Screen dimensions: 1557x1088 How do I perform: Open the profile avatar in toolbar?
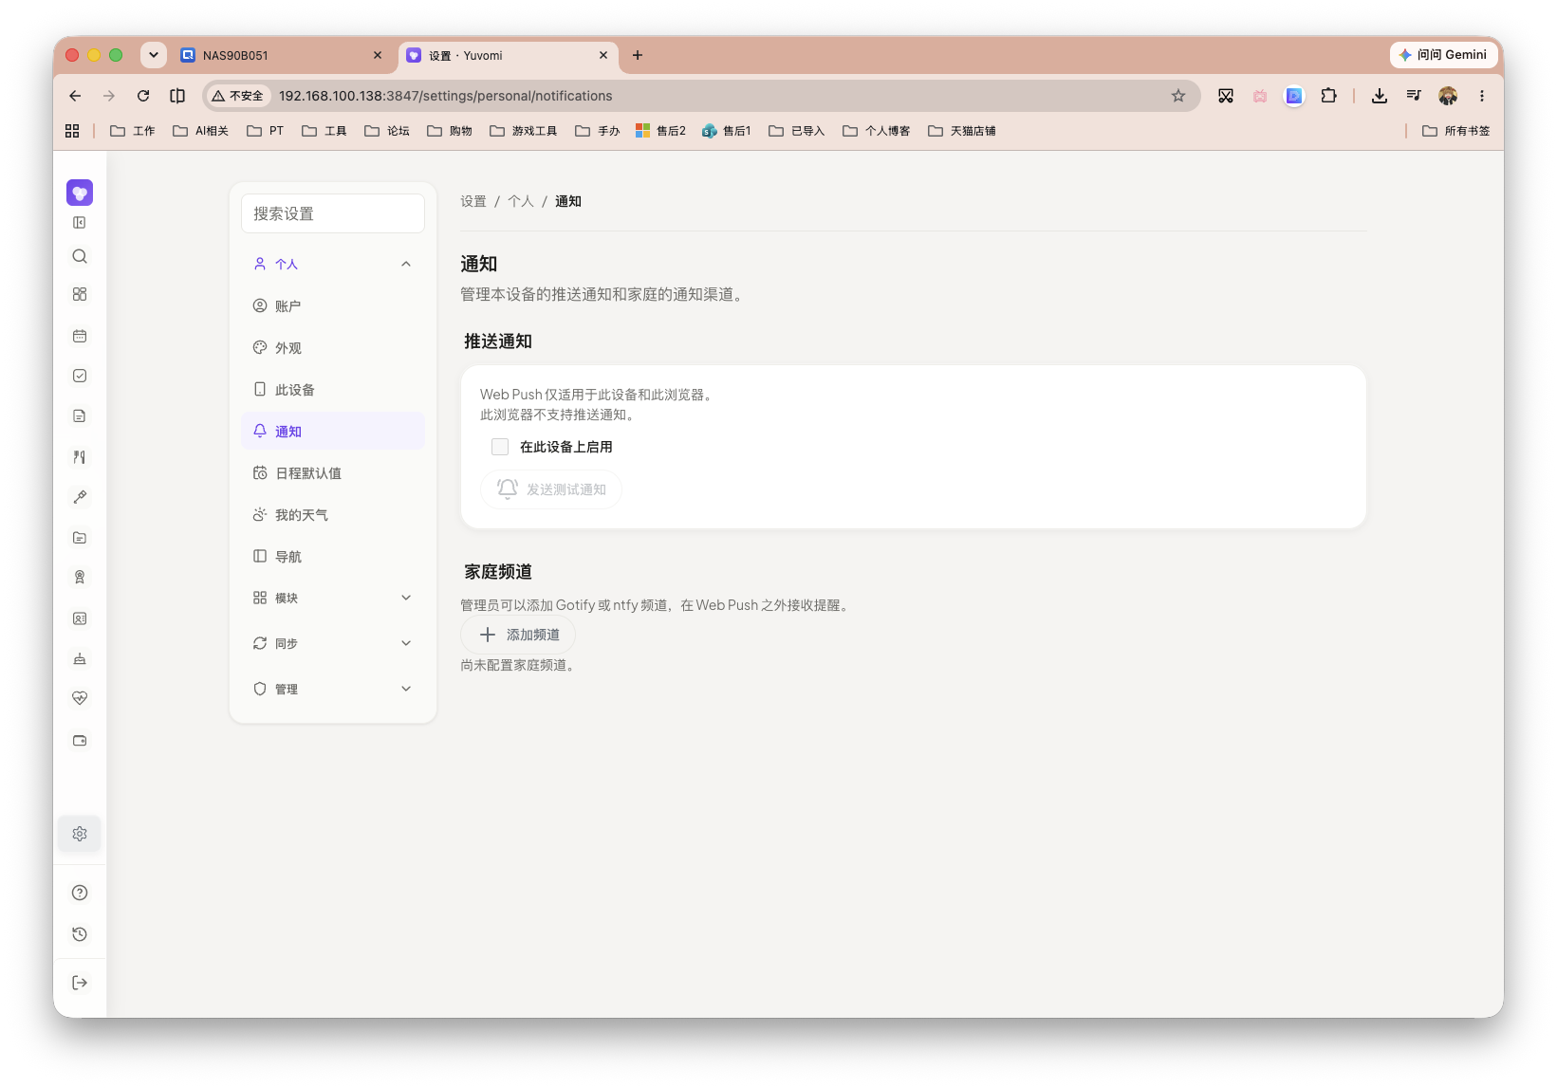click(1448, 96)
